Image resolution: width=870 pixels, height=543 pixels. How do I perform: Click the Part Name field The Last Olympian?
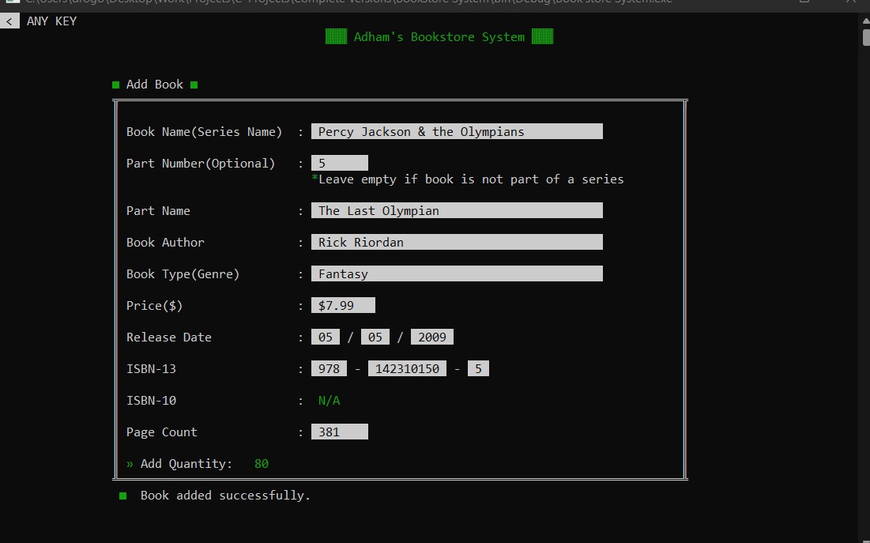(x=457, y=210)
